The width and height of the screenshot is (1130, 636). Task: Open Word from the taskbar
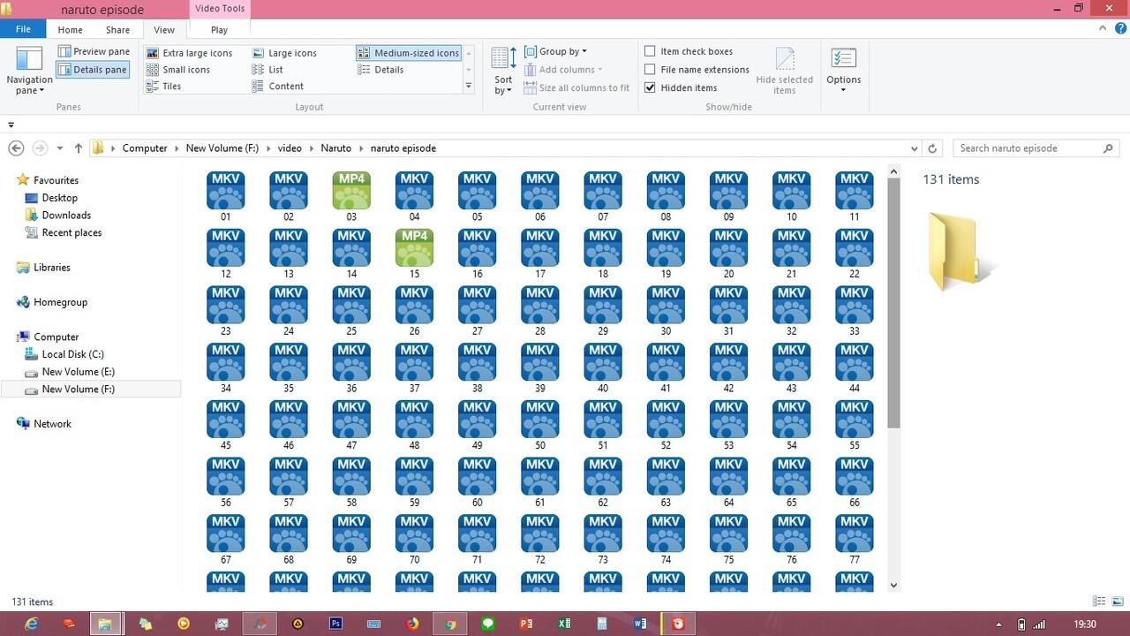click(x=640, y=624)
